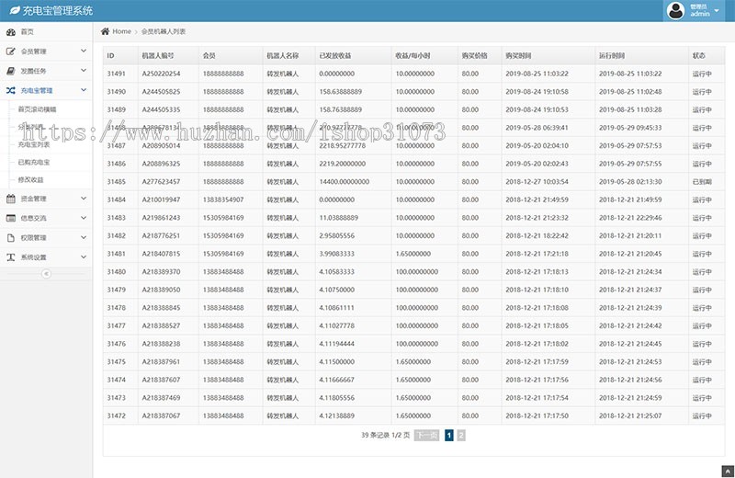This screenshot has height=478, width=735.
Task: Select robot number A219861243
Action: (x=162, y=218)
